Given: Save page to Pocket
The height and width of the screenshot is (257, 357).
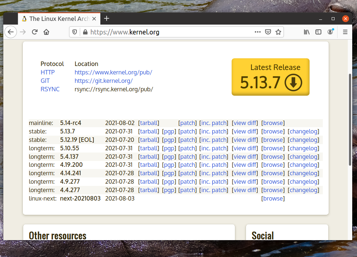Looking at the screenshot, I should [x=268, y=32].
